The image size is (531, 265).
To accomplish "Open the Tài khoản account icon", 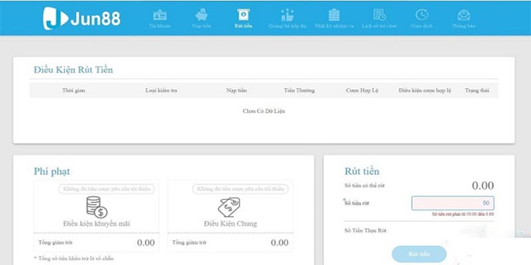I will pyautogui.click(x=159, y=15).
